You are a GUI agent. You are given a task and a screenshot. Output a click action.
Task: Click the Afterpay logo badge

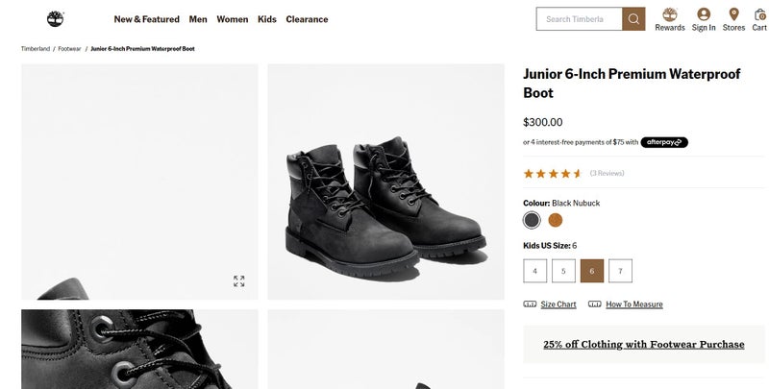tap(664, 142)
